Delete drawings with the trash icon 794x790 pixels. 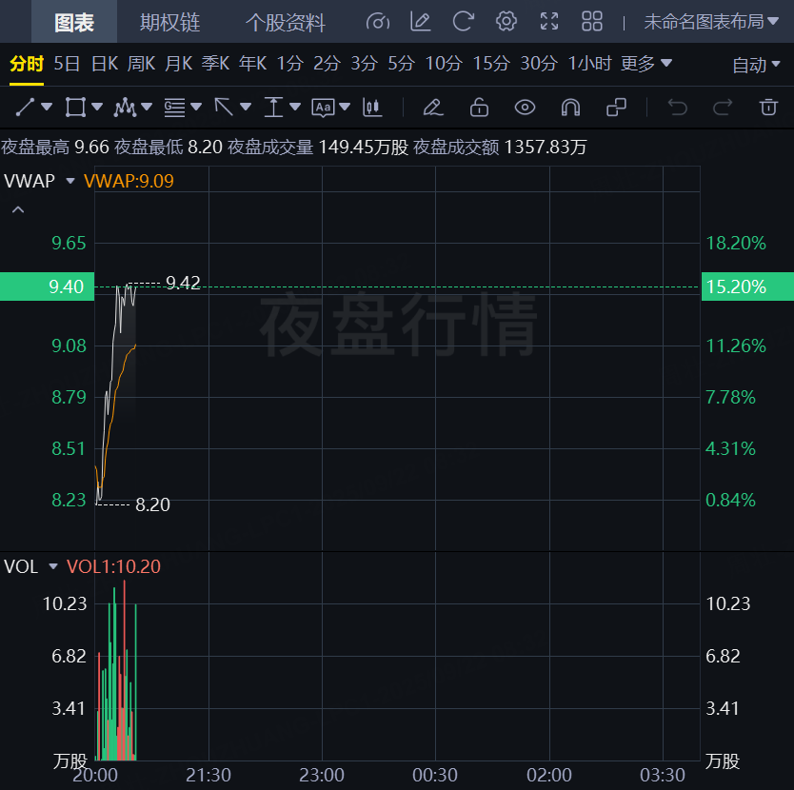tap(768, 107)
